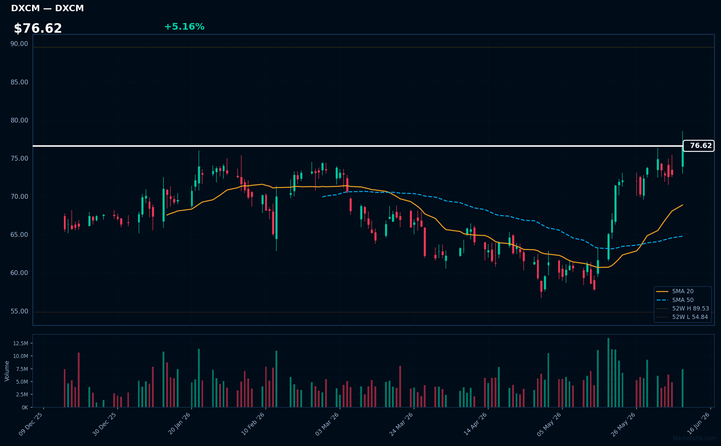Click the 10 Feb '26 date label
The height and width of the screenshot is (446, 721).
pyautogui.click(x=253, y=424)
